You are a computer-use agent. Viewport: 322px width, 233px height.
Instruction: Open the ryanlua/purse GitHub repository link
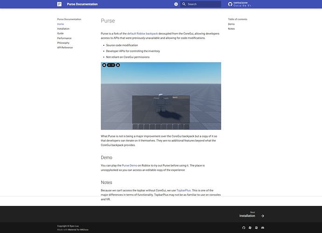[x=239, y=4]
